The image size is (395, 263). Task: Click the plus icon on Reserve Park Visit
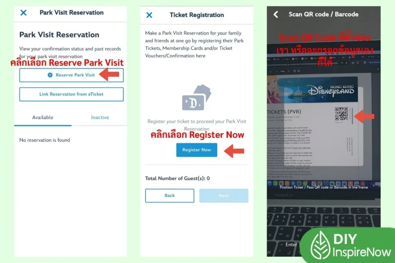[x=50, y=75]
